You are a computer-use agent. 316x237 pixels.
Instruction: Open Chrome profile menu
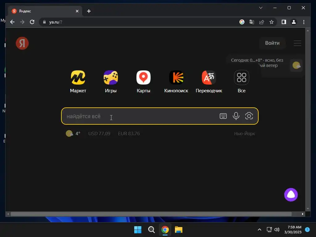(294, 22)
